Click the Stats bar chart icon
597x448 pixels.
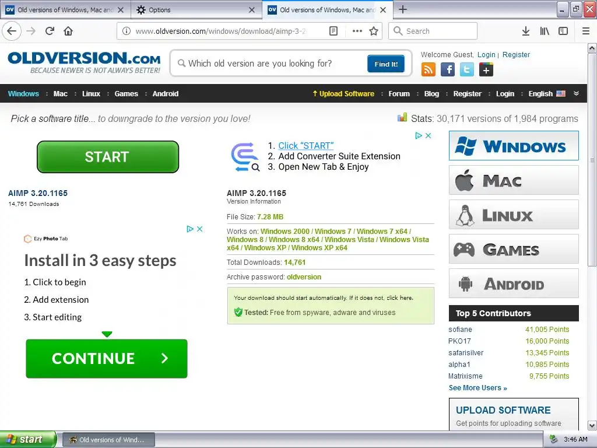402,118
